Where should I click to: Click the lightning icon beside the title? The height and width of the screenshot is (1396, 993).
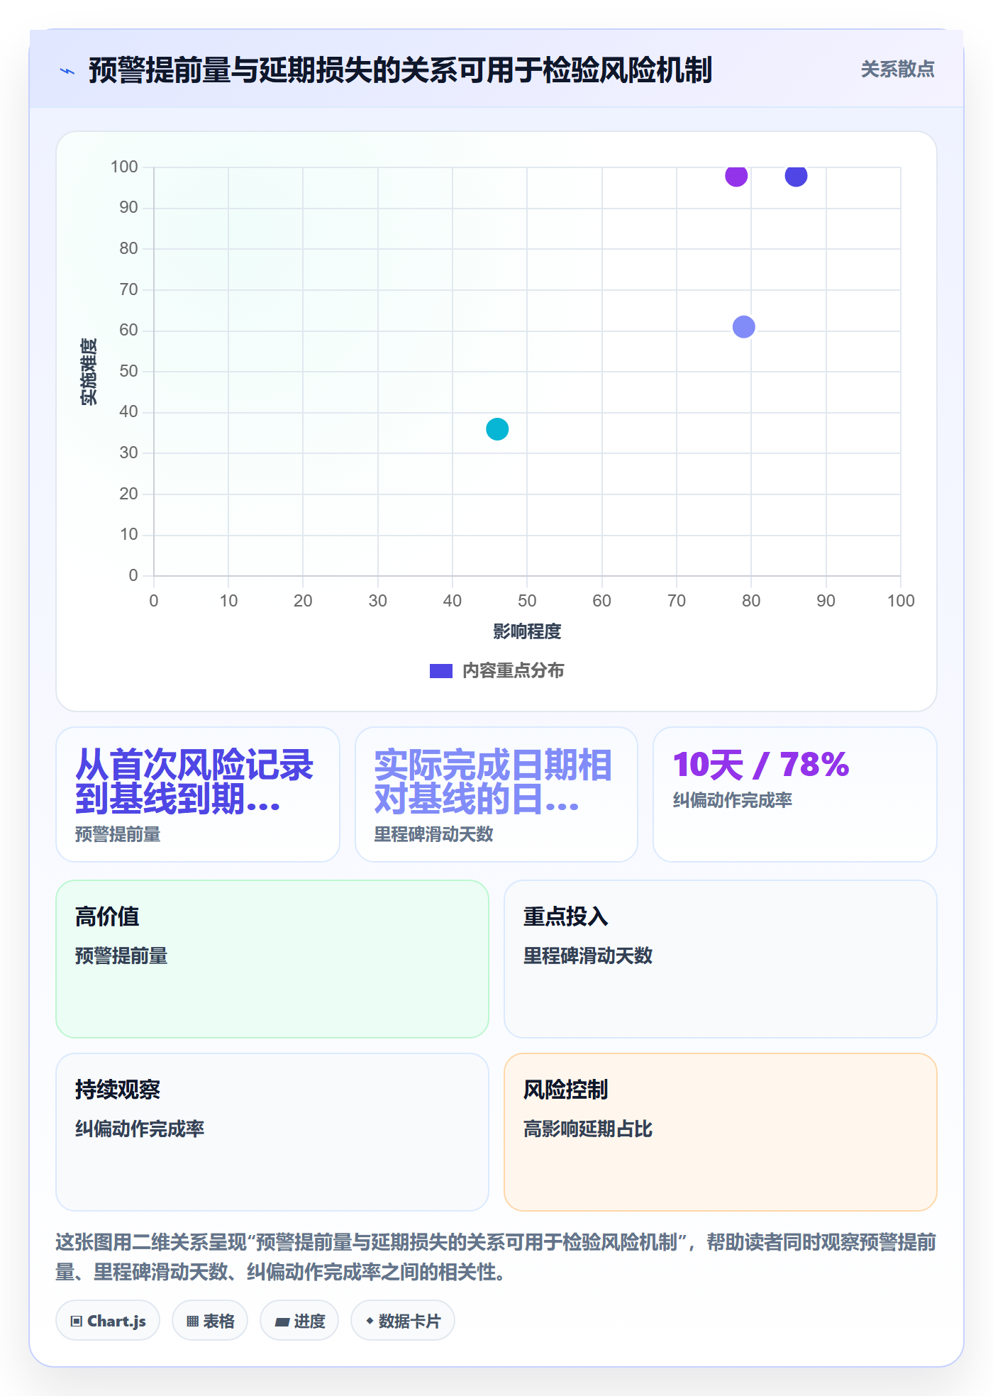[67, 71]
